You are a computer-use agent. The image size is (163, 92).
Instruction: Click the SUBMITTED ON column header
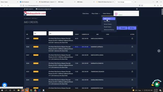(85, 34)
